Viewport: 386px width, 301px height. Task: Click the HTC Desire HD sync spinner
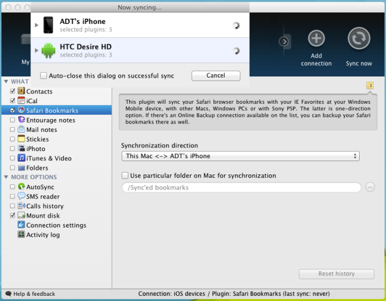coord(236,51)
